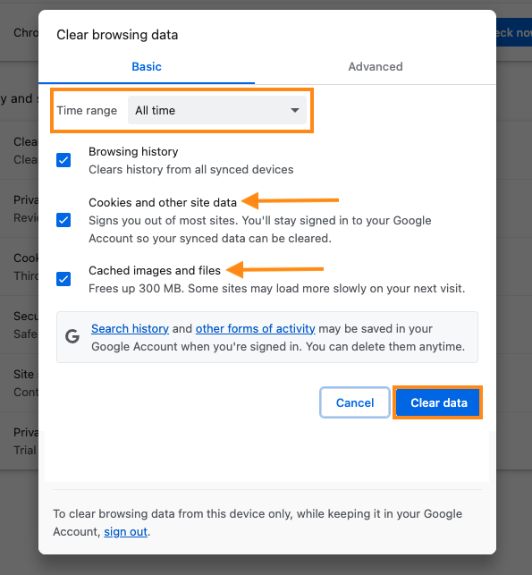Open other forms of activity link
The height and width of the screenshot is (575, 532).
[255, 328]
